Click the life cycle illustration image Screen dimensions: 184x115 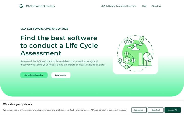tap(135, 53)
